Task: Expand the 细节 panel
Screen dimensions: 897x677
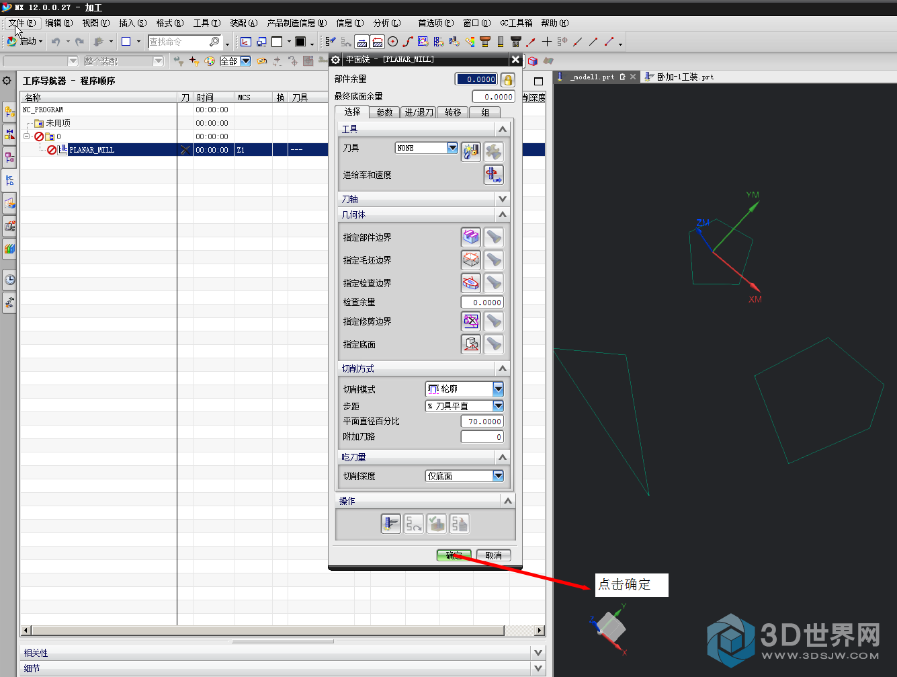Action: tap(538, 668)
